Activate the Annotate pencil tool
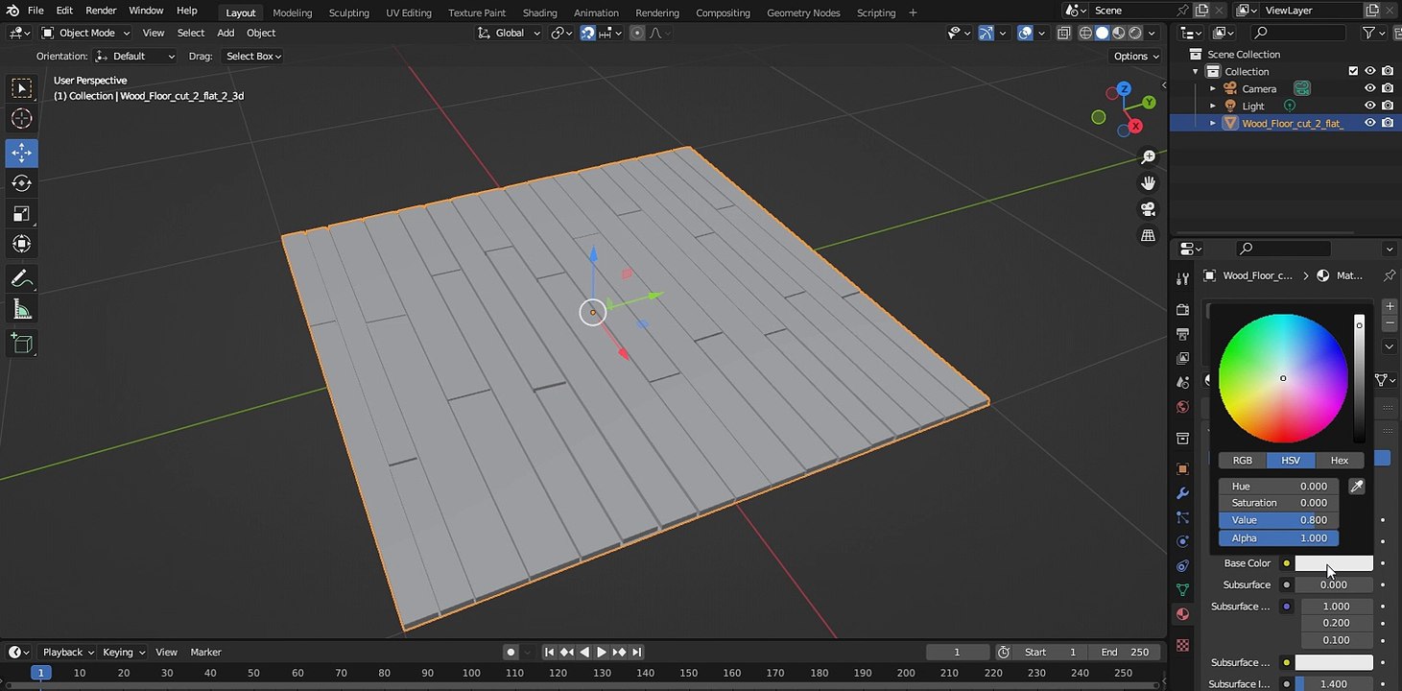The image size is (1402, 691). 21,279
